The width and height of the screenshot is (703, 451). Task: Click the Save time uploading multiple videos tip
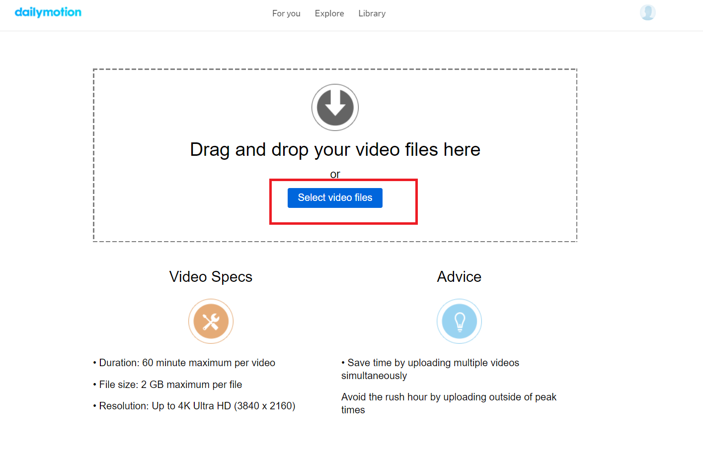point(430,369)
